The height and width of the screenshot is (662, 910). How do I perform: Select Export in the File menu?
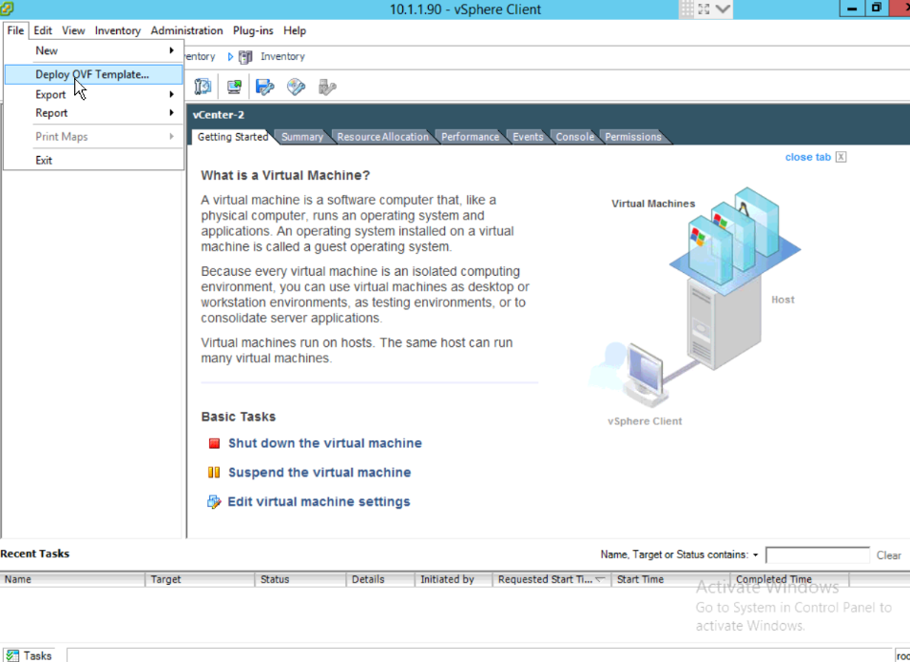tap(93, 94)
